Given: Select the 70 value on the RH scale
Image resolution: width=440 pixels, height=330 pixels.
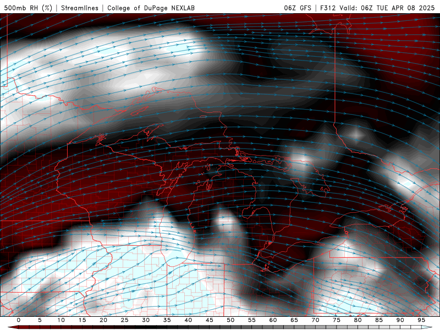Looking at the screenshot, I should click(x=315, y=320).
